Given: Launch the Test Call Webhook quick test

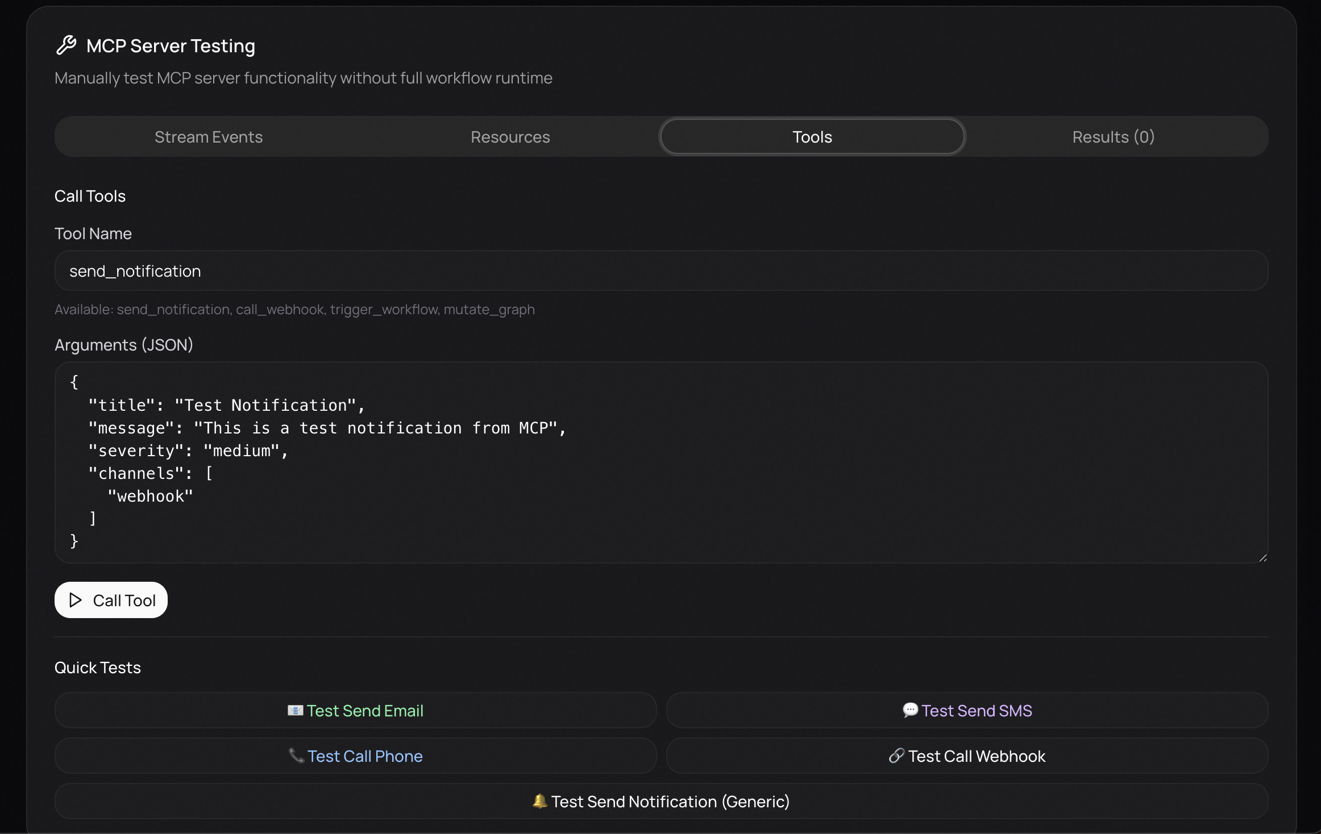Looking at the screenshot, I should (976, 756).
